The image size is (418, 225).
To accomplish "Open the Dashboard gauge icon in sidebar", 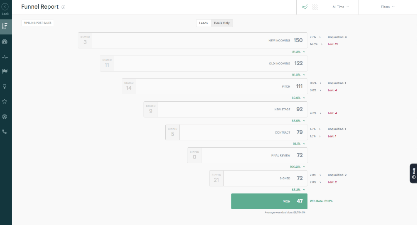I will tap(5, 42).
